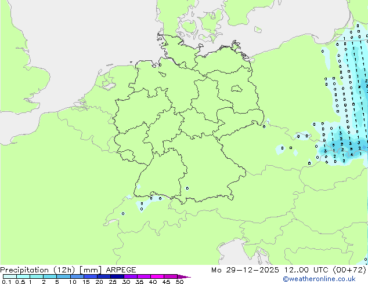The width and height of the screenshot is (368, 284).
Task: Click the 10–15 mm legend color swatch
Action: [x=77, y=276]
